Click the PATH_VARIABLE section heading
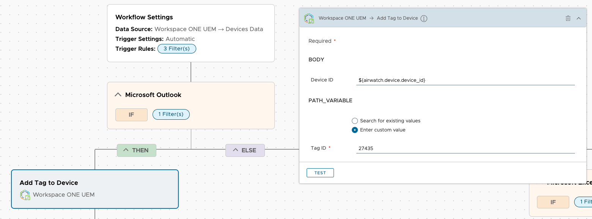The image size is (592, 219). pyautogui.click(x=331, y=100)
